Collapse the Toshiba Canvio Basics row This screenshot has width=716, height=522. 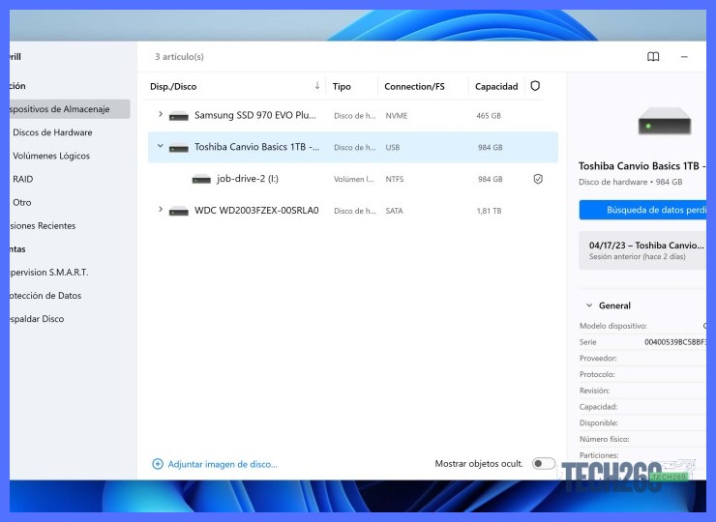click(161, 146)
